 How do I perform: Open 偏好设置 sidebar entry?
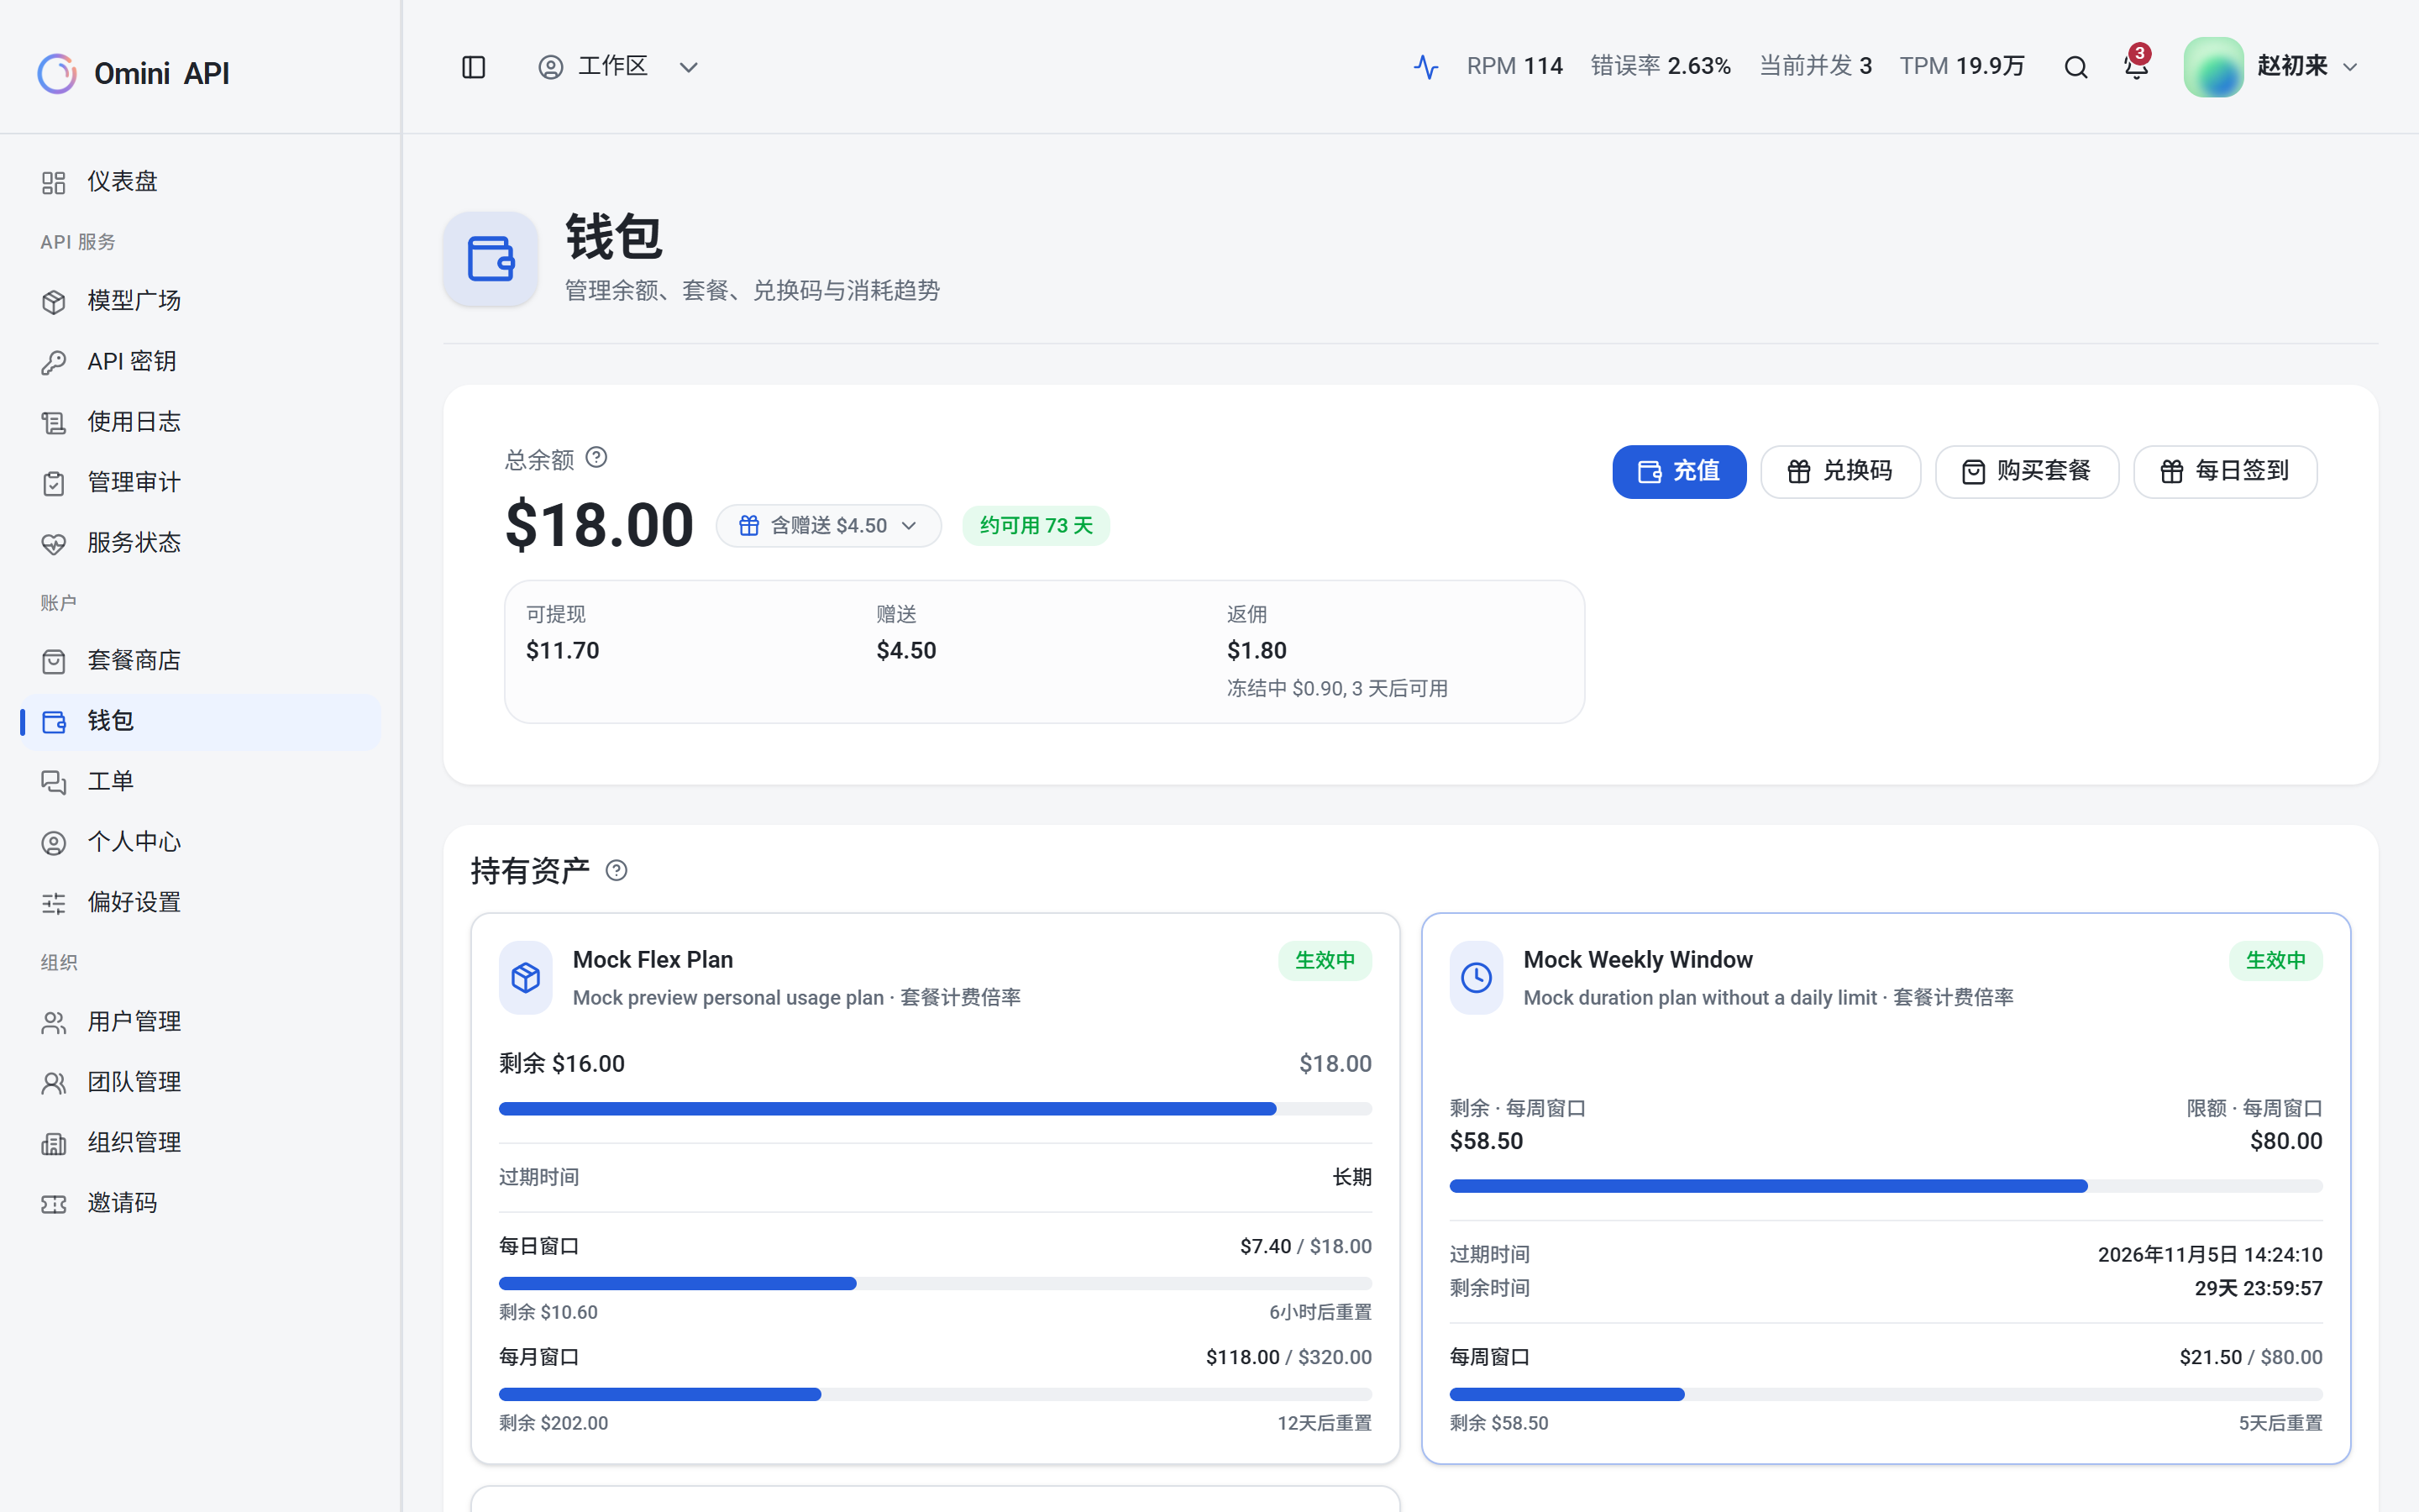pyautogui.click(x=200, y=903)
